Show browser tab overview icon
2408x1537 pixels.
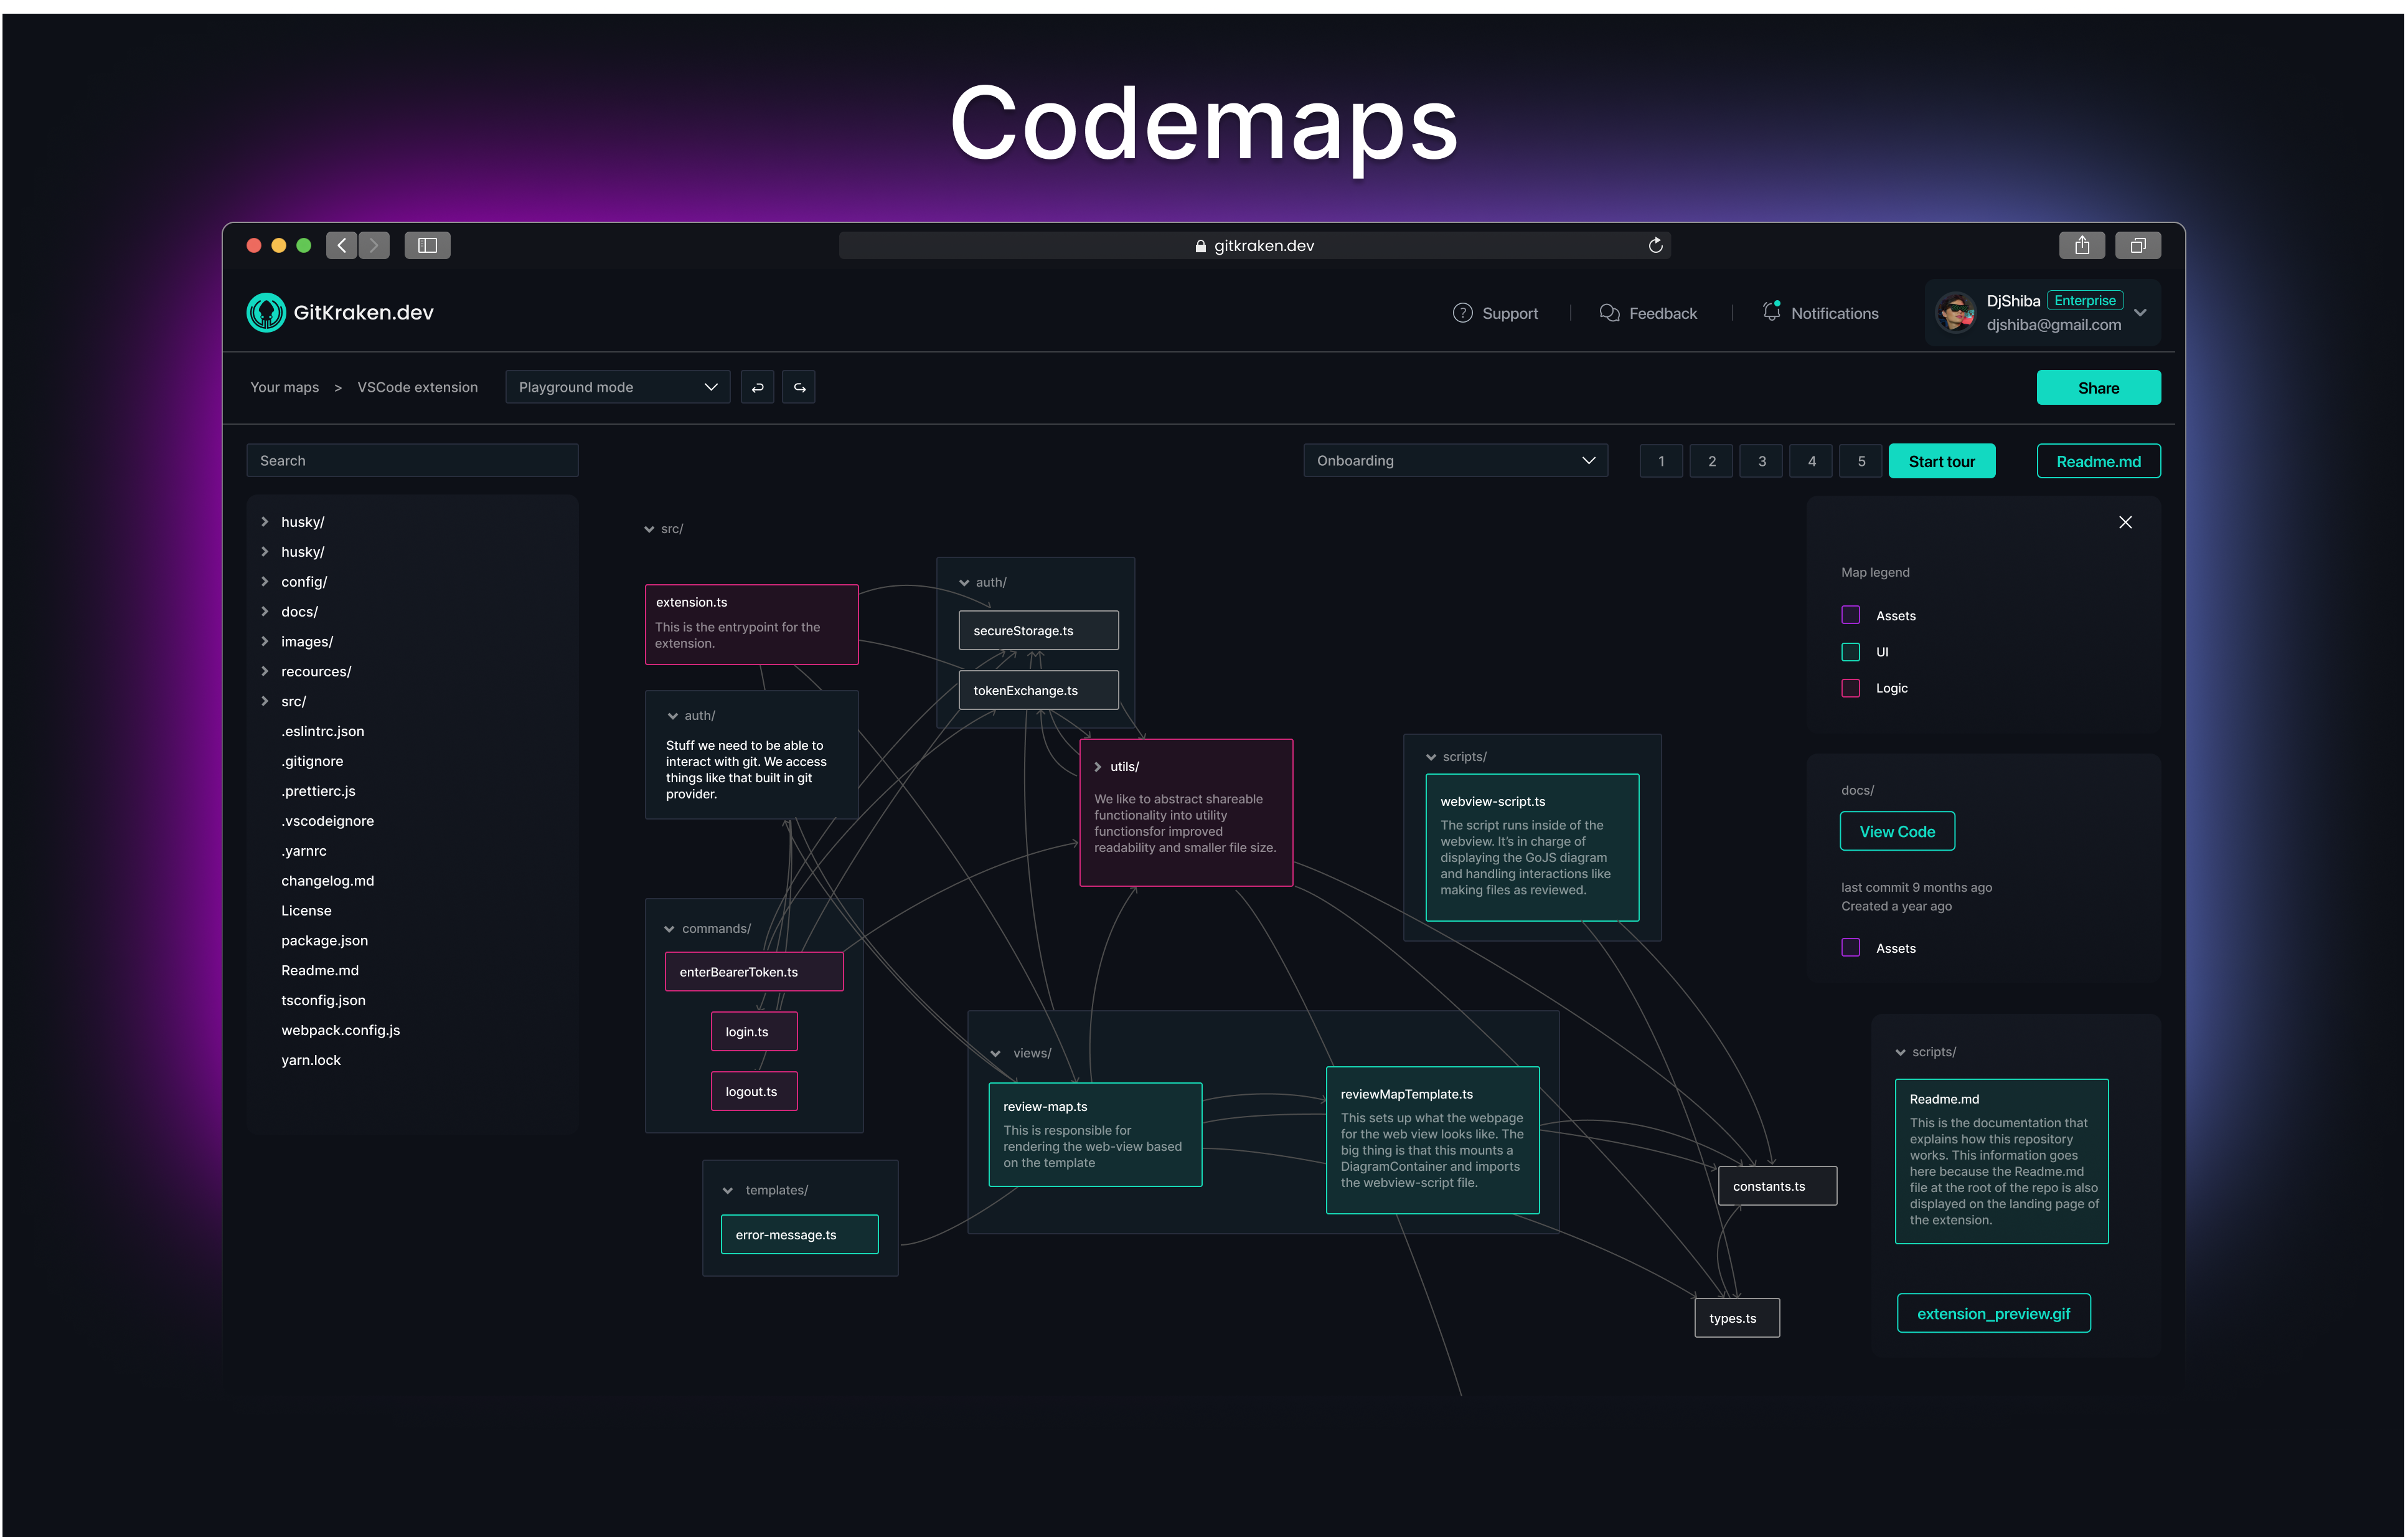click(2138, 245)
